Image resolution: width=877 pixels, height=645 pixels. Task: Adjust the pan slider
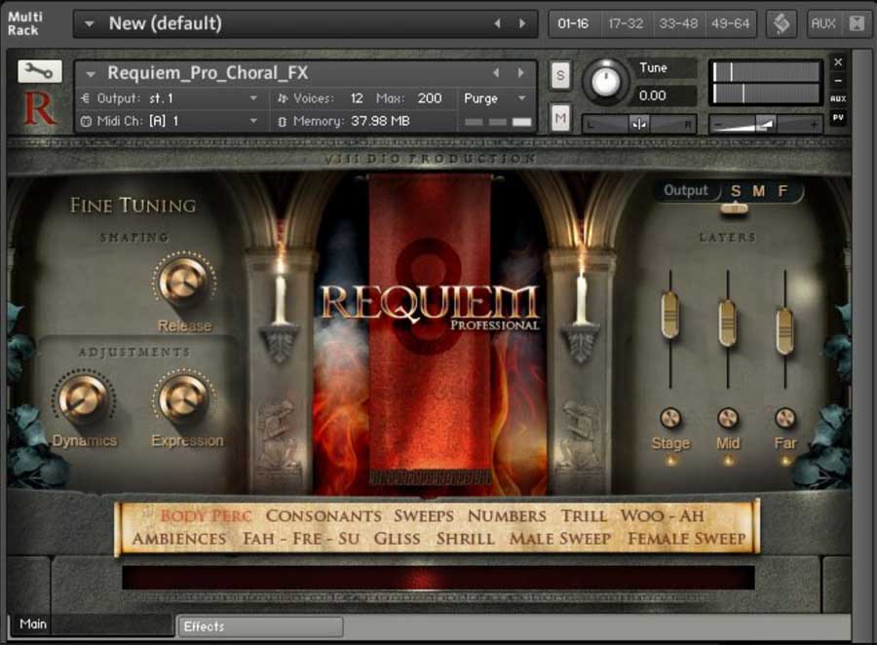[x=639, y=124]
